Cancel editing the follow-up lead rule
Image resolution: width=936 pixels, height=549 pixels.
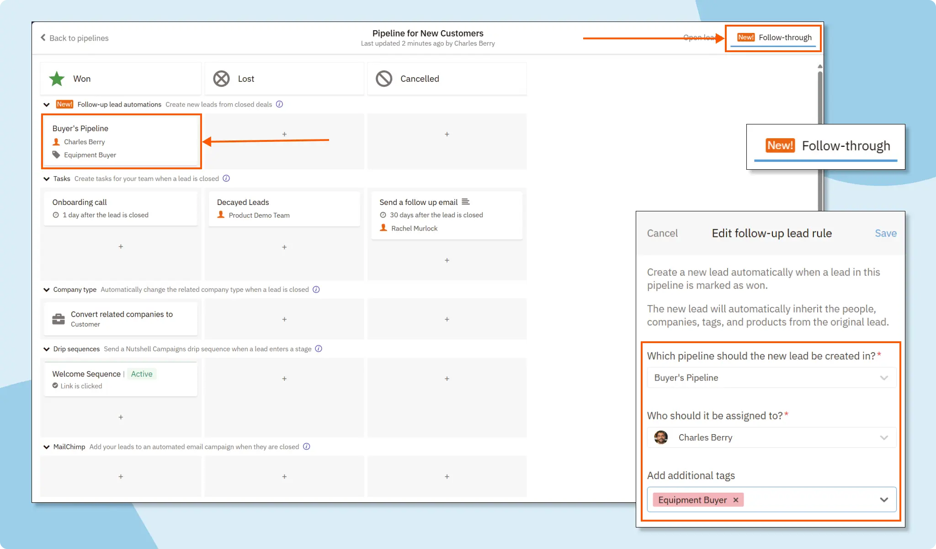coord(662,233)
